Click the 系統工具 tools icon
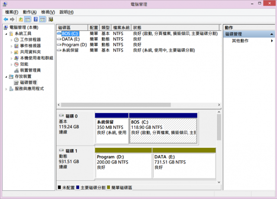 click(x=11, y=34)
